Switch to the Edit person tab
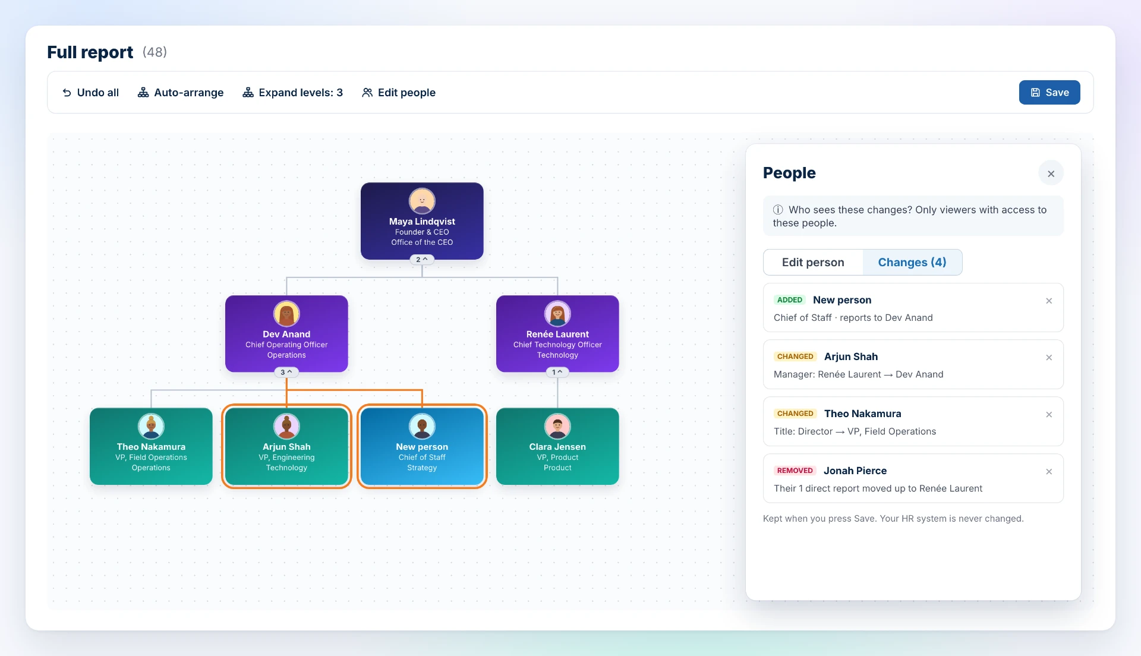 click(813, 262)
